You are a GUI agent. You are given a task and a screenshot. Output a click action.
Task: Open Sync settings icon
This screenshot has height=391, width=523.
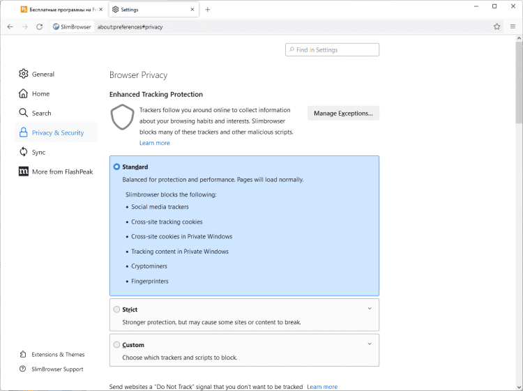coord(24,152)
